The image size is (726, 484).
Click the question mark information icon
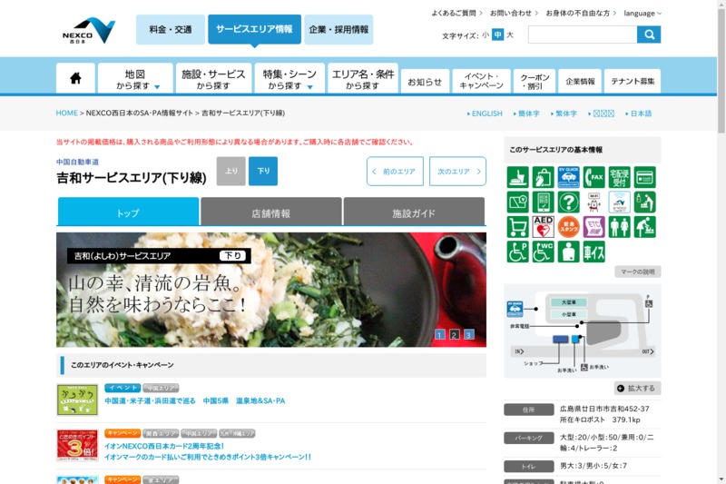point(568,202)
